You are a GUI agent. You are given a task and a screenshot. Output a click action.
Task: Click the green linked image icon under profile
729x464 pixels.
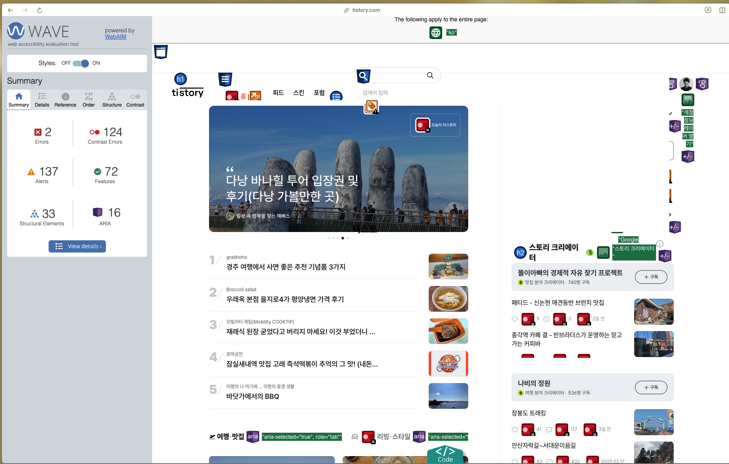688,100
